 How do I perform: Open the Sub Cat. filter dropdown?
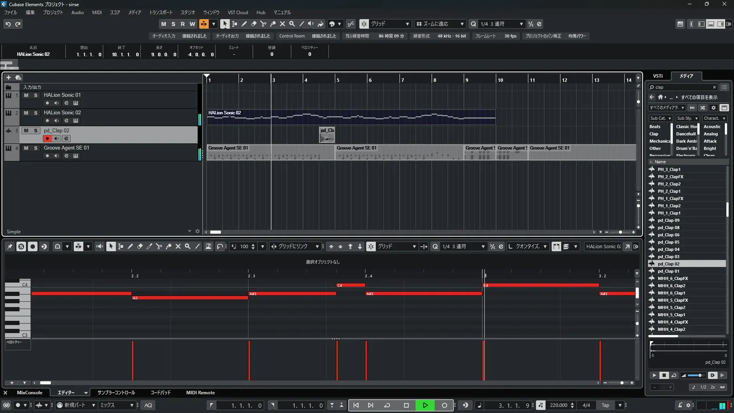660,119
